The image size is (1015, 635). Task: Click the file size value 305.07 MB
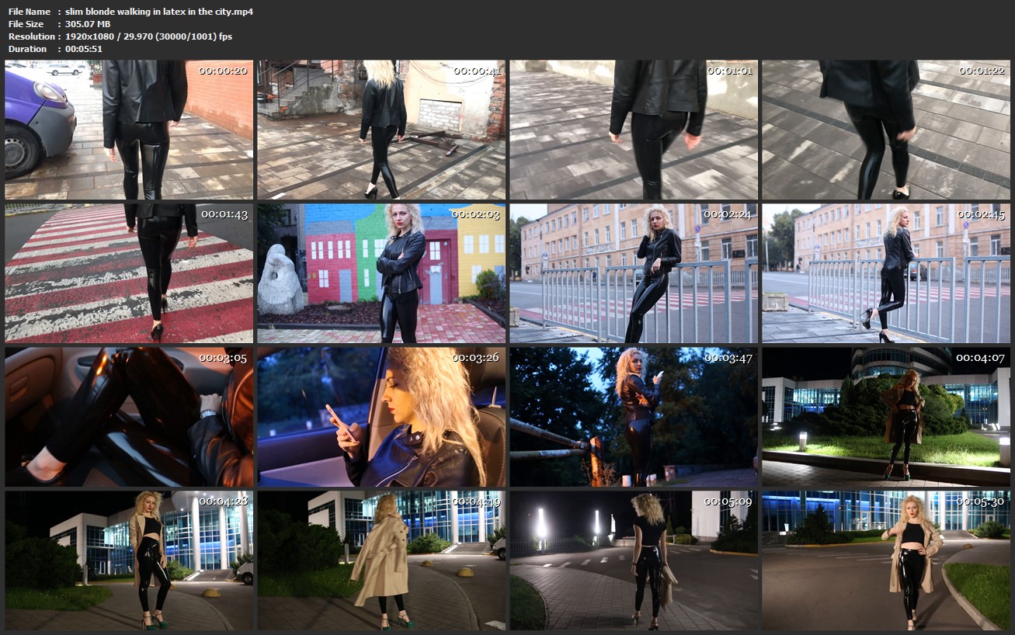click(88, 24)
